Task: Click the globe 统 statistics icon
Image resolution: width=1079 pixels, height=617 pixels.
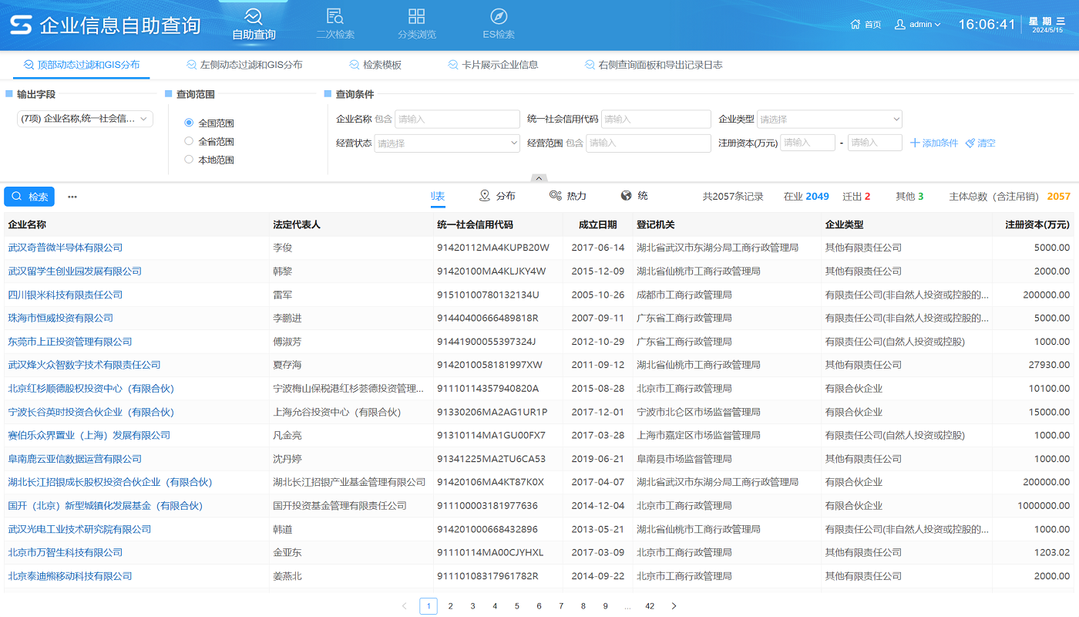Action: [x=626, y=196]
